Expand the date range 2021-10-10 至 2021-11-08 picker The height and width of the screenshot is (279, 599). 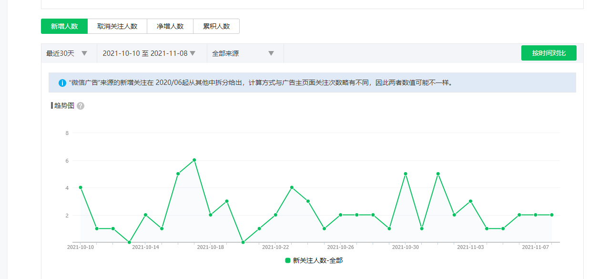[x=149, y=53]
